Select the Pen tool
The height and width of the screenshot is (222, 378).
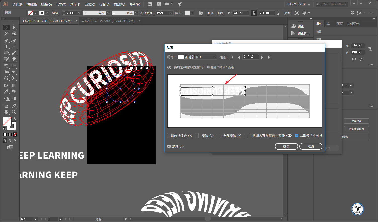point(6,41)
